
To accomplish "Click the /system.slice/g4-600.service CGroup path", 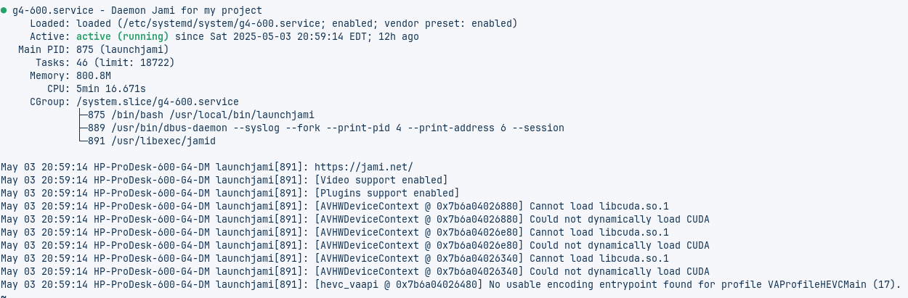I will pyautogui.click(x=158, y=102).
